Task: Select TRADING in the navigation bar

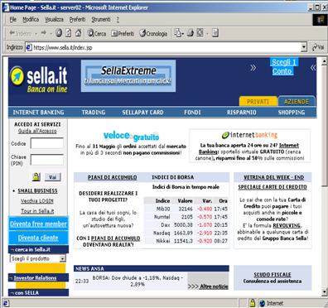Action: 94,113
